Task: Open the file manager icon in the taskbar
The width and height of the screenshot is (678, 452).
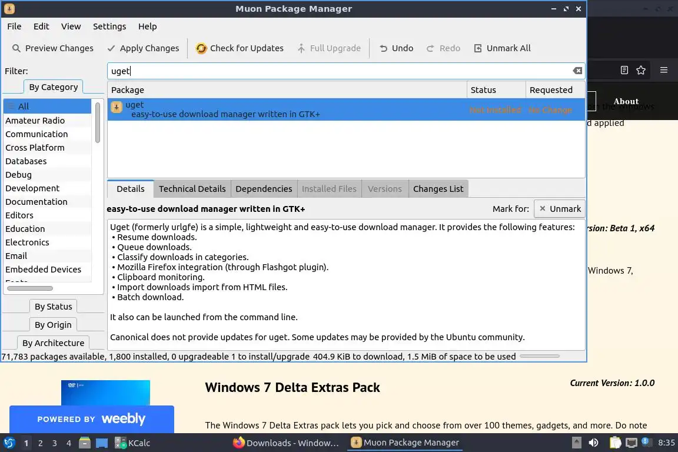Action: [85, 443]
